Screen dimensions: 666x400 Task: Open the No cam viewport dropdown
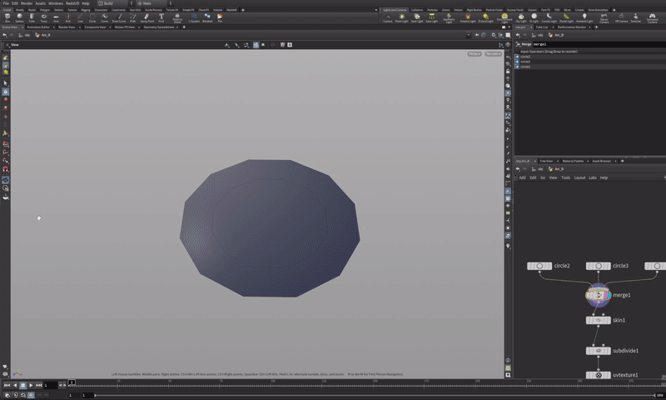tap(493, 54)
